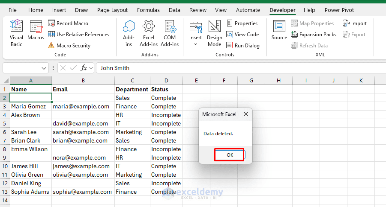Open the Automate tab
Viewport: 386px width, 207px height.
[x=248, y=10]
